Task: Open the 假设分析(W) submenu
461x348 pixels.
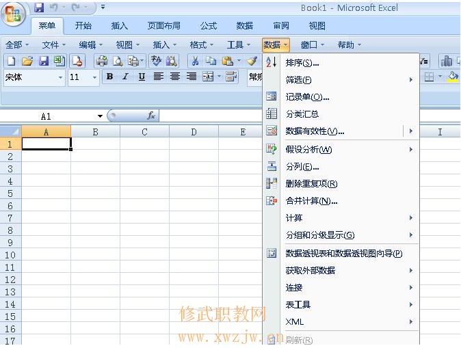Action: pyautogui.click(x=341, y=150)
